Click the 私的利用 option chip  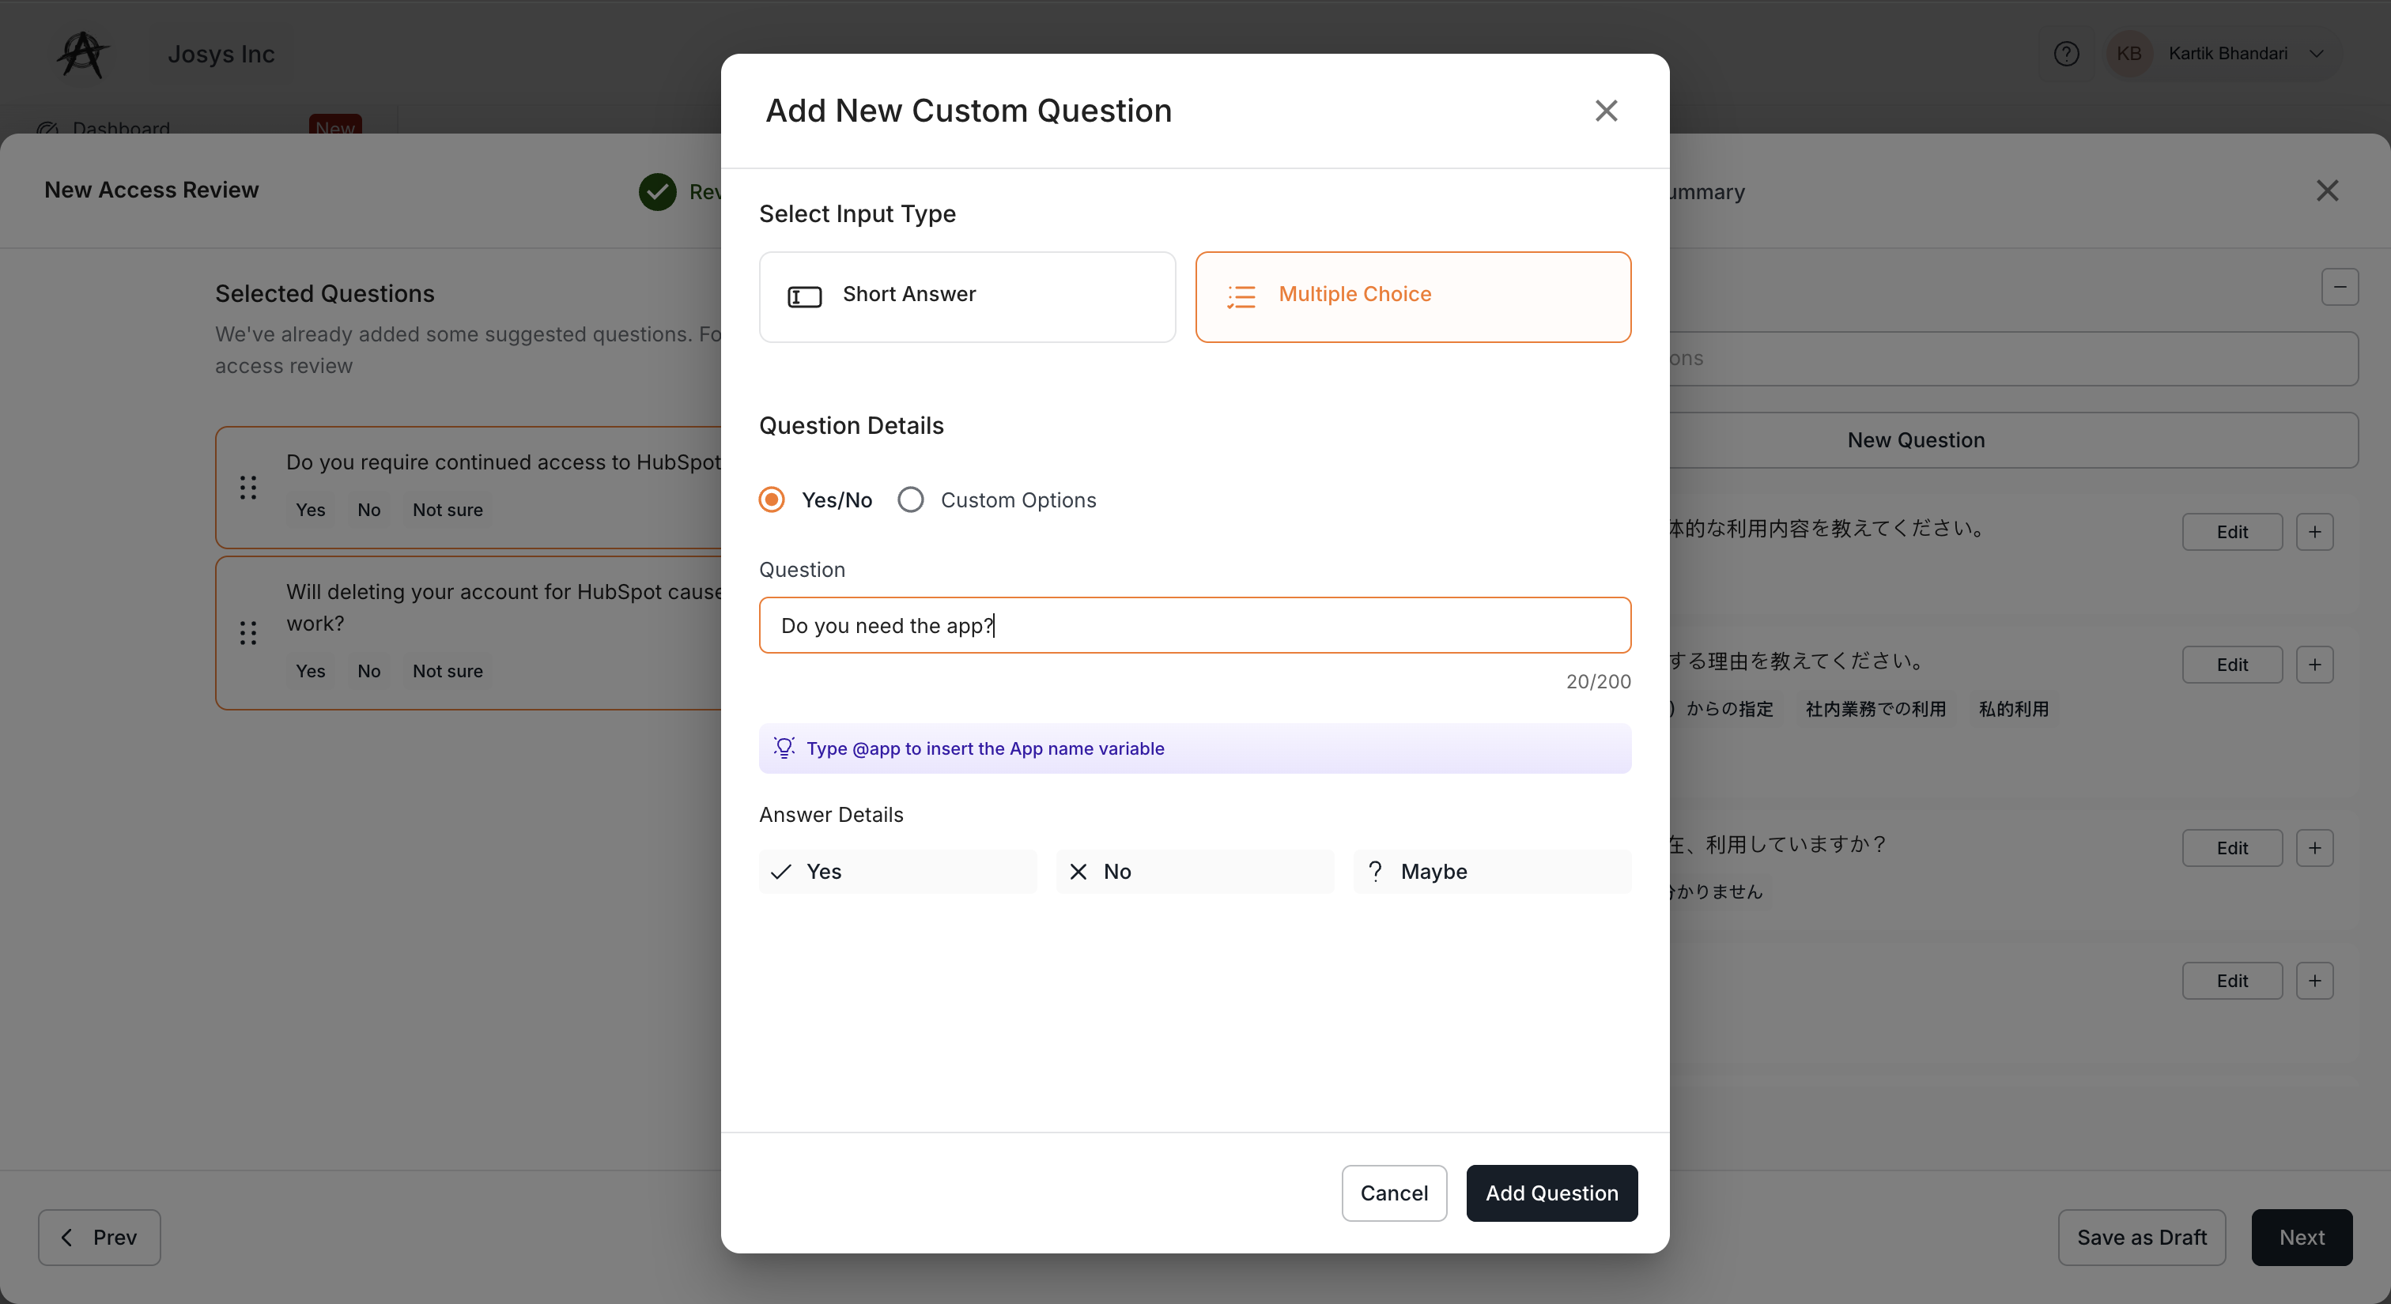pos(2013,709)
